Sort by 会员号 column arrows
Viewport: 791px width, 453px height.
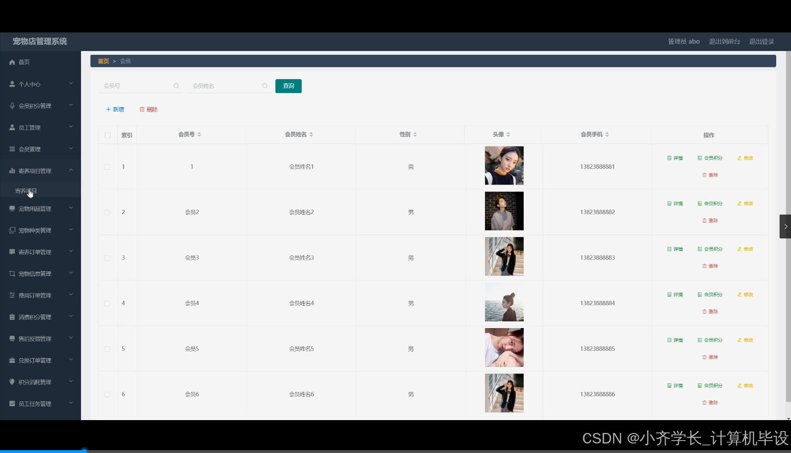point(199,134)
